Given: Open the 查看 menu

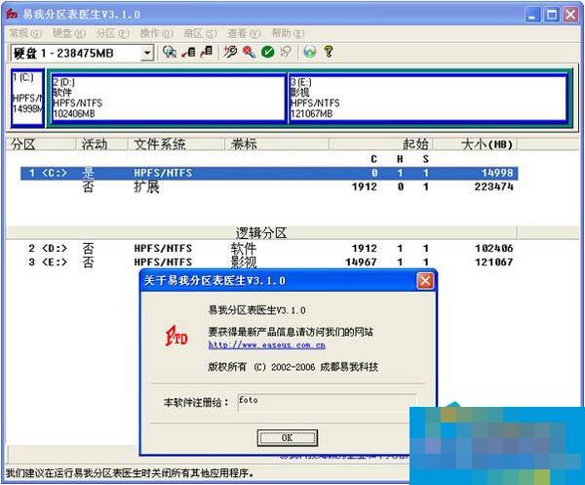Looking at the screenshot, I should [x=244, y=33].
